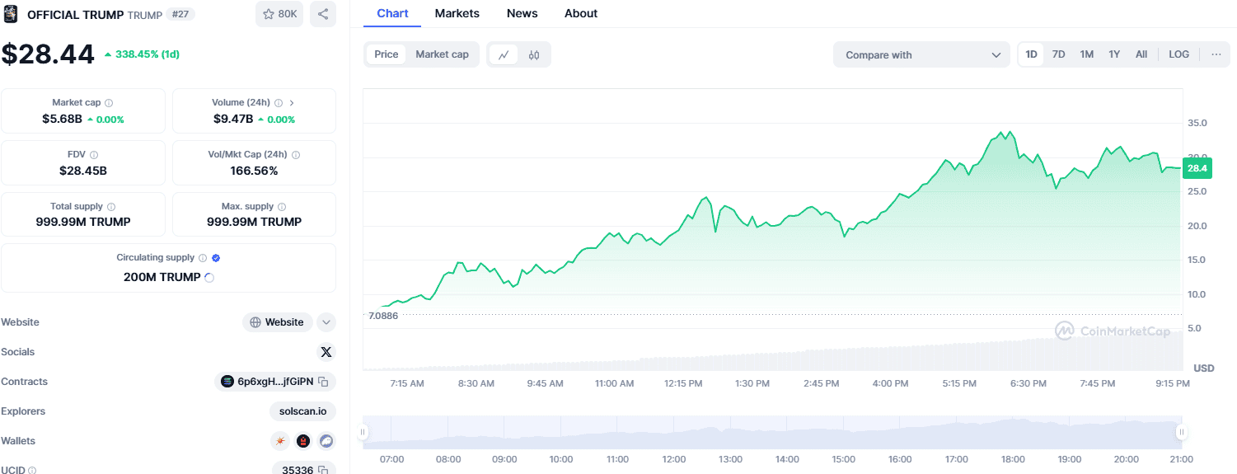Switch to the News tab
Viewport: 1237px width, 474px height.
[x=522, y=13]
